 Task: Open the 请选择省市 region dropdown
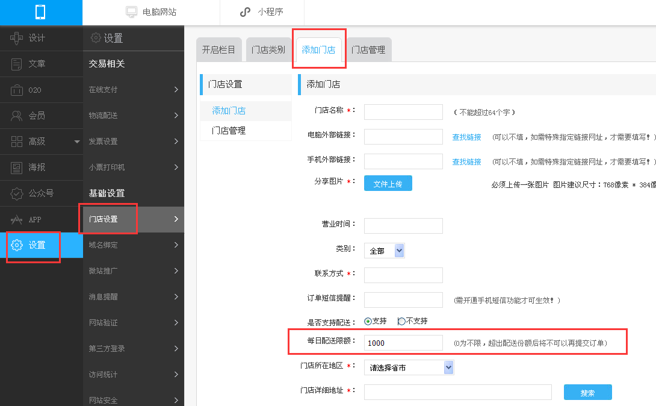pos(409,367)
